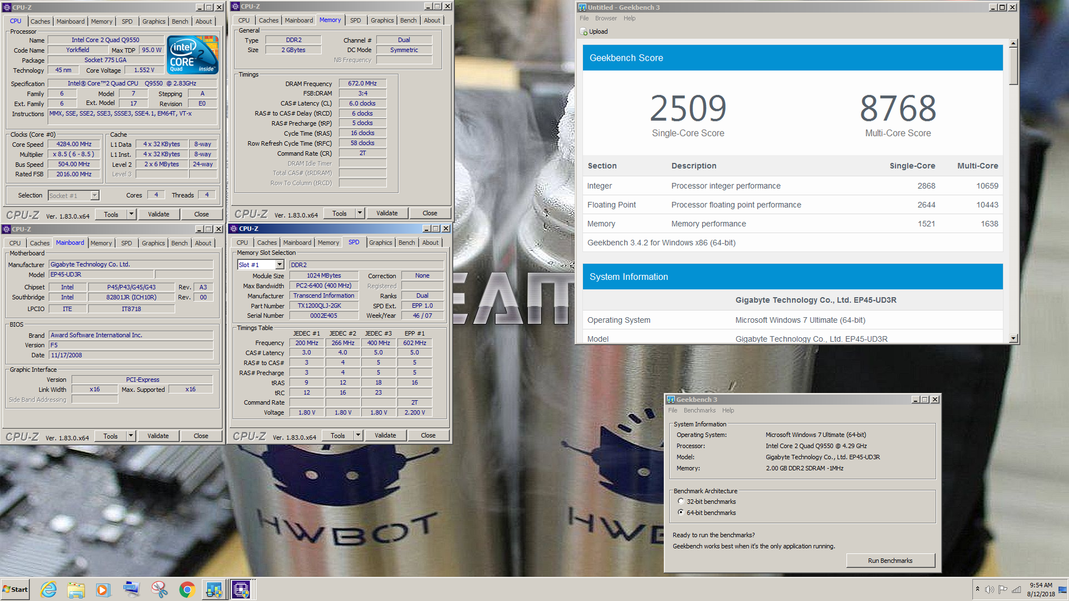Open the SPD tab in the Memory CPU-Z window
This screenshot has height=601, width=1069.
click(x=355, y=20)
